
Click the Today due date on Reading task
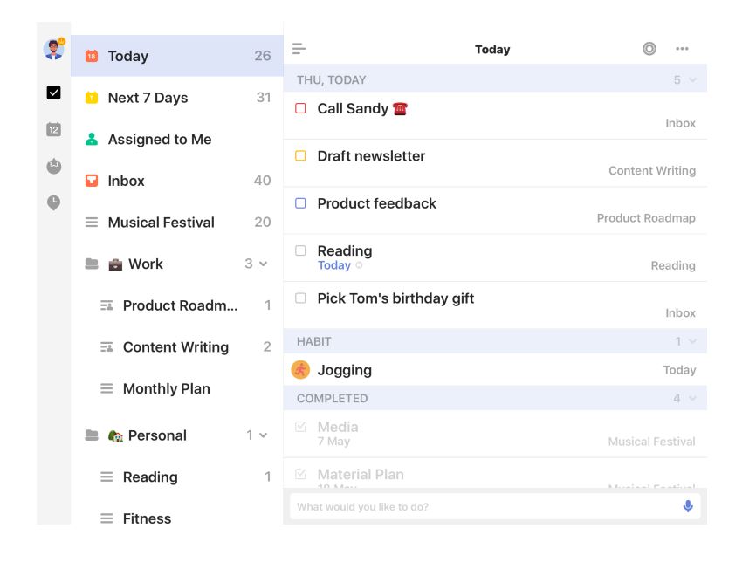pyautogui.click(x=334, y=265)
